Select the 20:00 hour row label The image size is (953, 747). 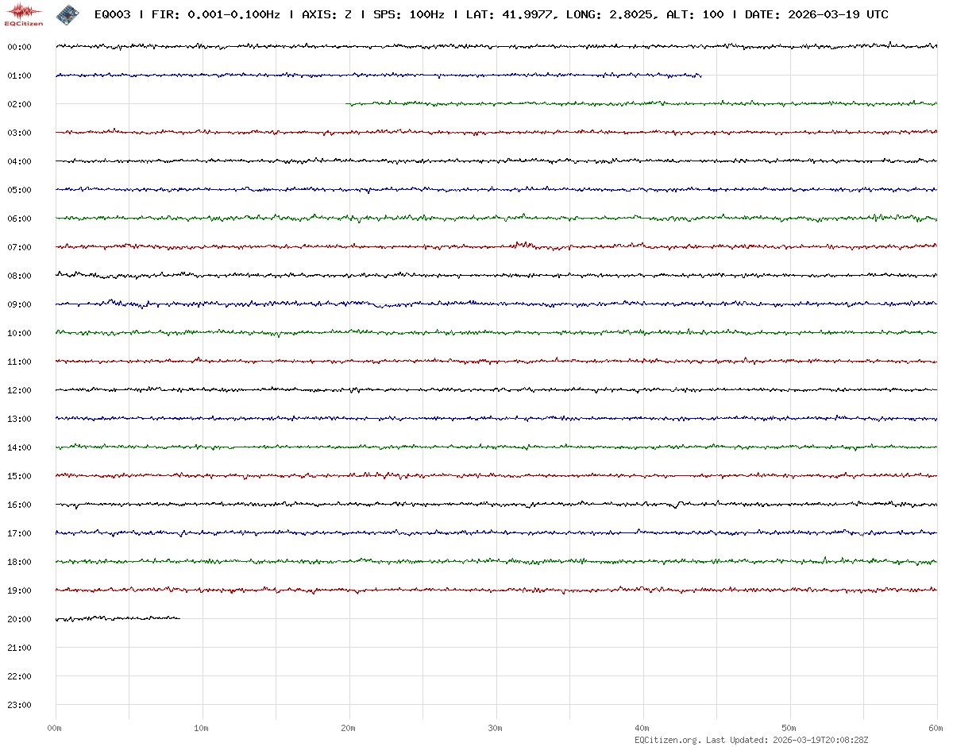pos(19,619)
